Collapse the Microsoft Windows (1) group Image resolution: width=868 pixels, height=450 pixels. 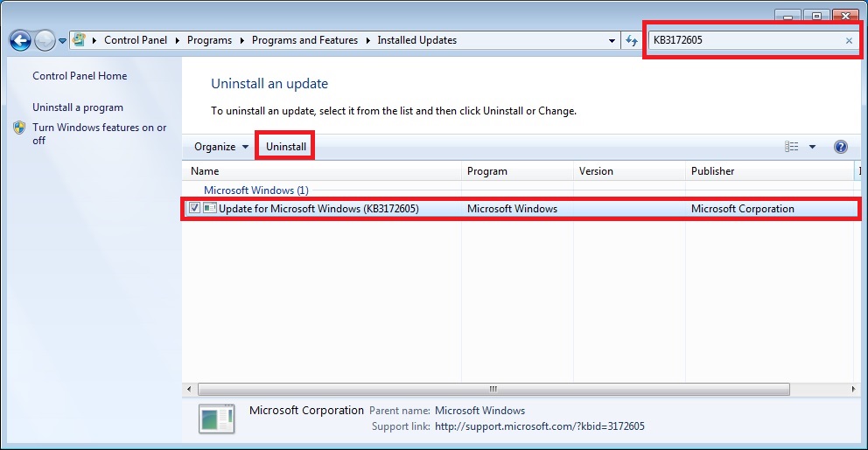point(256,190)
